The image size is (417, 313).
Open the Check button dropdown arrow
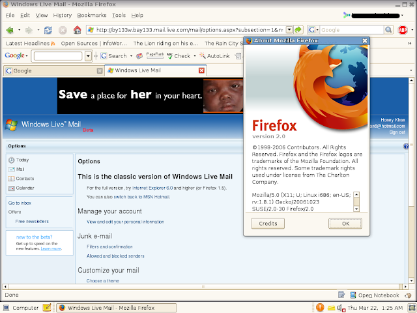point(195,56)
